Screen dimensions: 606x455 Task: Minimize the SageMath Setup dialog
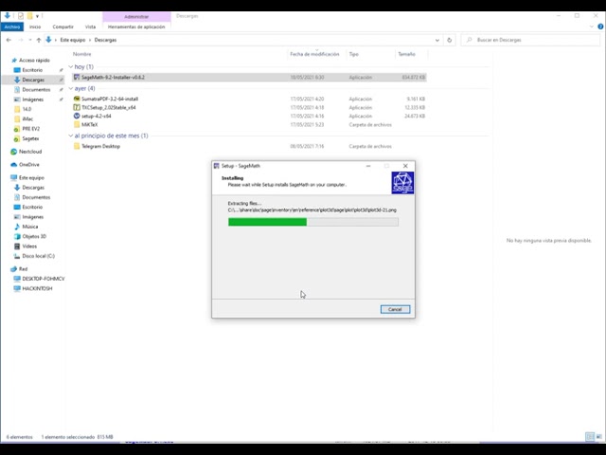point(368,166)
